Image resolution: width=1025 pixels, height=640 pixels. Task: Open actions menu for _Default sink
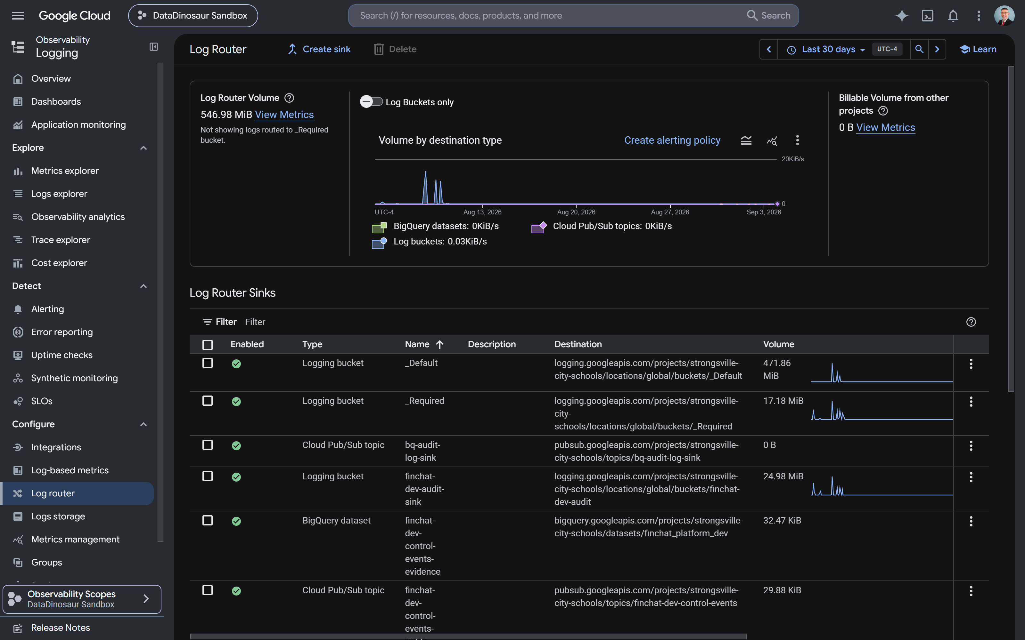pyautogui.click(x=971, y=364)
